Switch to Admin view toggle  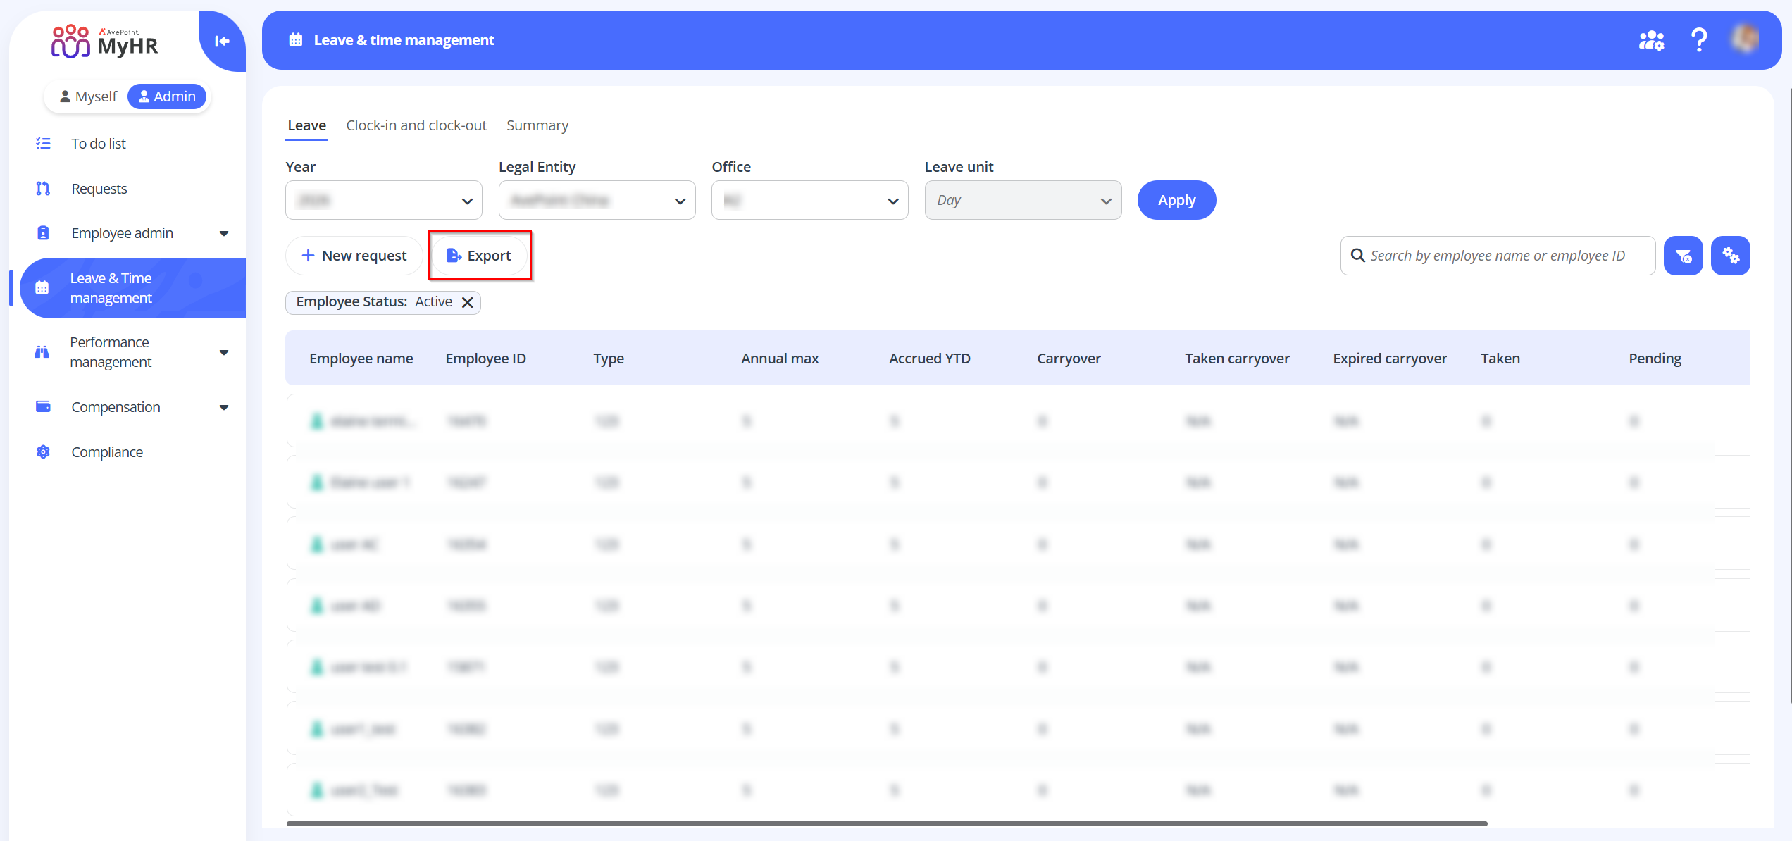[x=167, y=96]
